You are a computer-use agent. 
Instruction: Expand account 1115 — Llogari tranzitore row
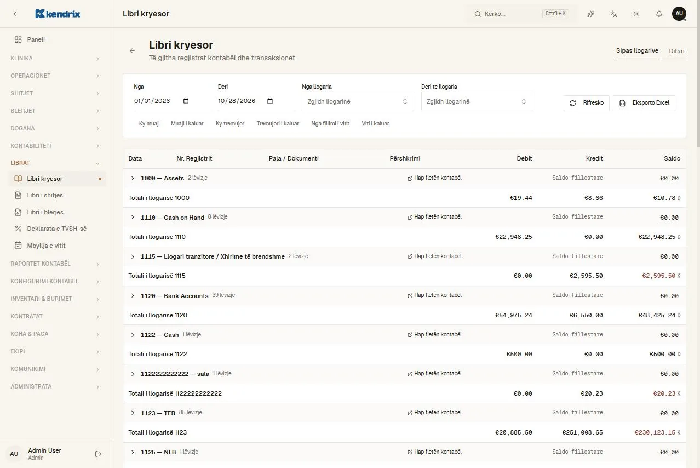tap(133, 256)
